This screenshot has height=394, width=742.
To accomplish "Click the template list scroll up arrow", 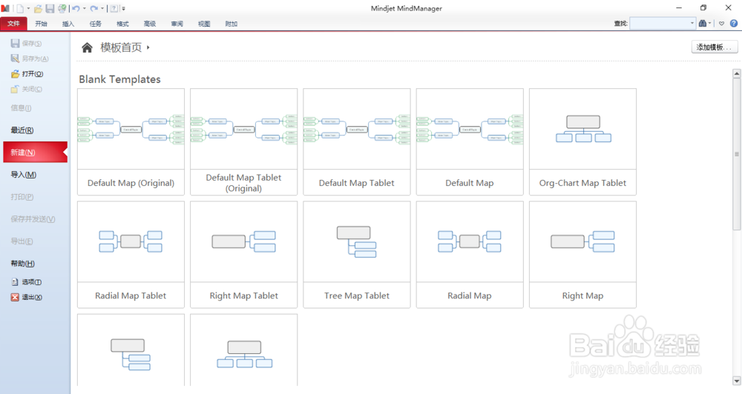I will coord(737,74).
